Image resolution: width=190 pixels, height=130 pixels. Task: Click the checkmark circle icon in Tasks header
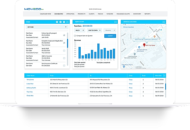[x=61, y=22]
